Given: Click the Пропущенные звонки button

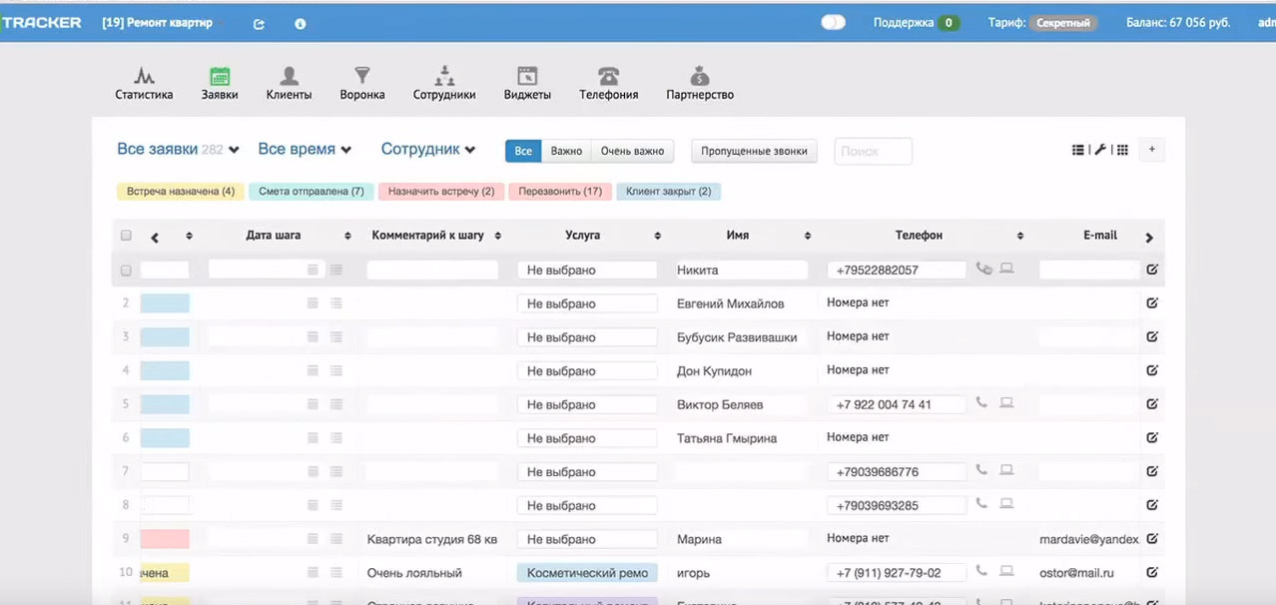Looking at the screenshot, I should coord(754,151).
